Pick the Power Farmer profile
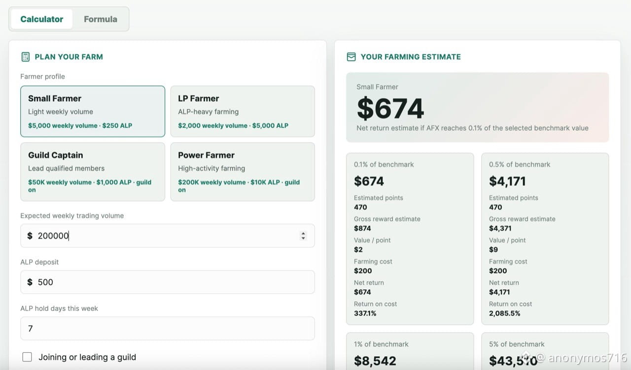Viewport: 631px width, 370px height. pos(243,172)
